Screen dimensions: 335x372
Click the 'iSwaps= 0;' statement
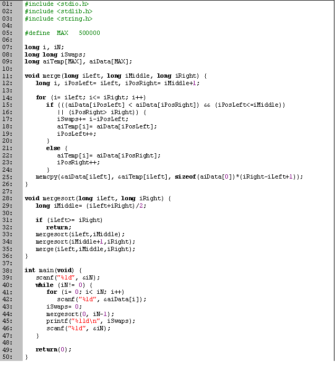click(64, 307)
